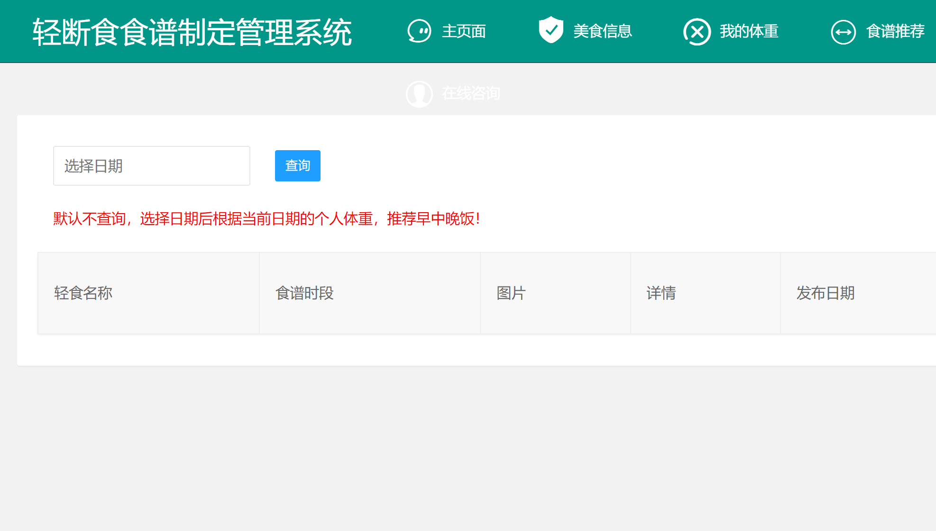Navigate to 主页面

click(x=463, y=31)
